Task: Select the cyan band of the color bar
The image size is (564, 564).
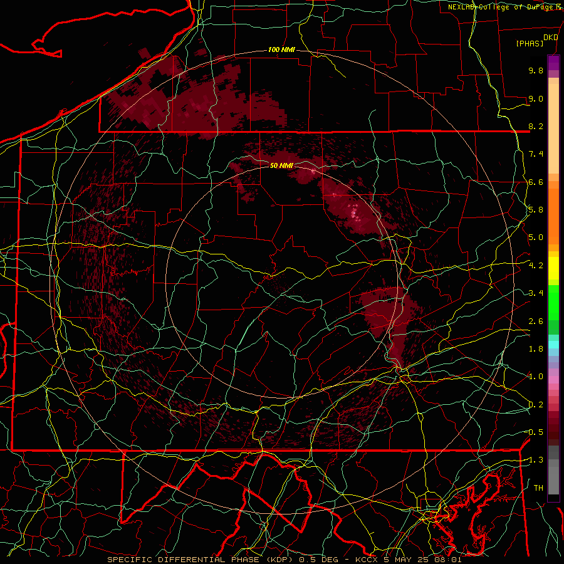Action: (x=553, y=345)
